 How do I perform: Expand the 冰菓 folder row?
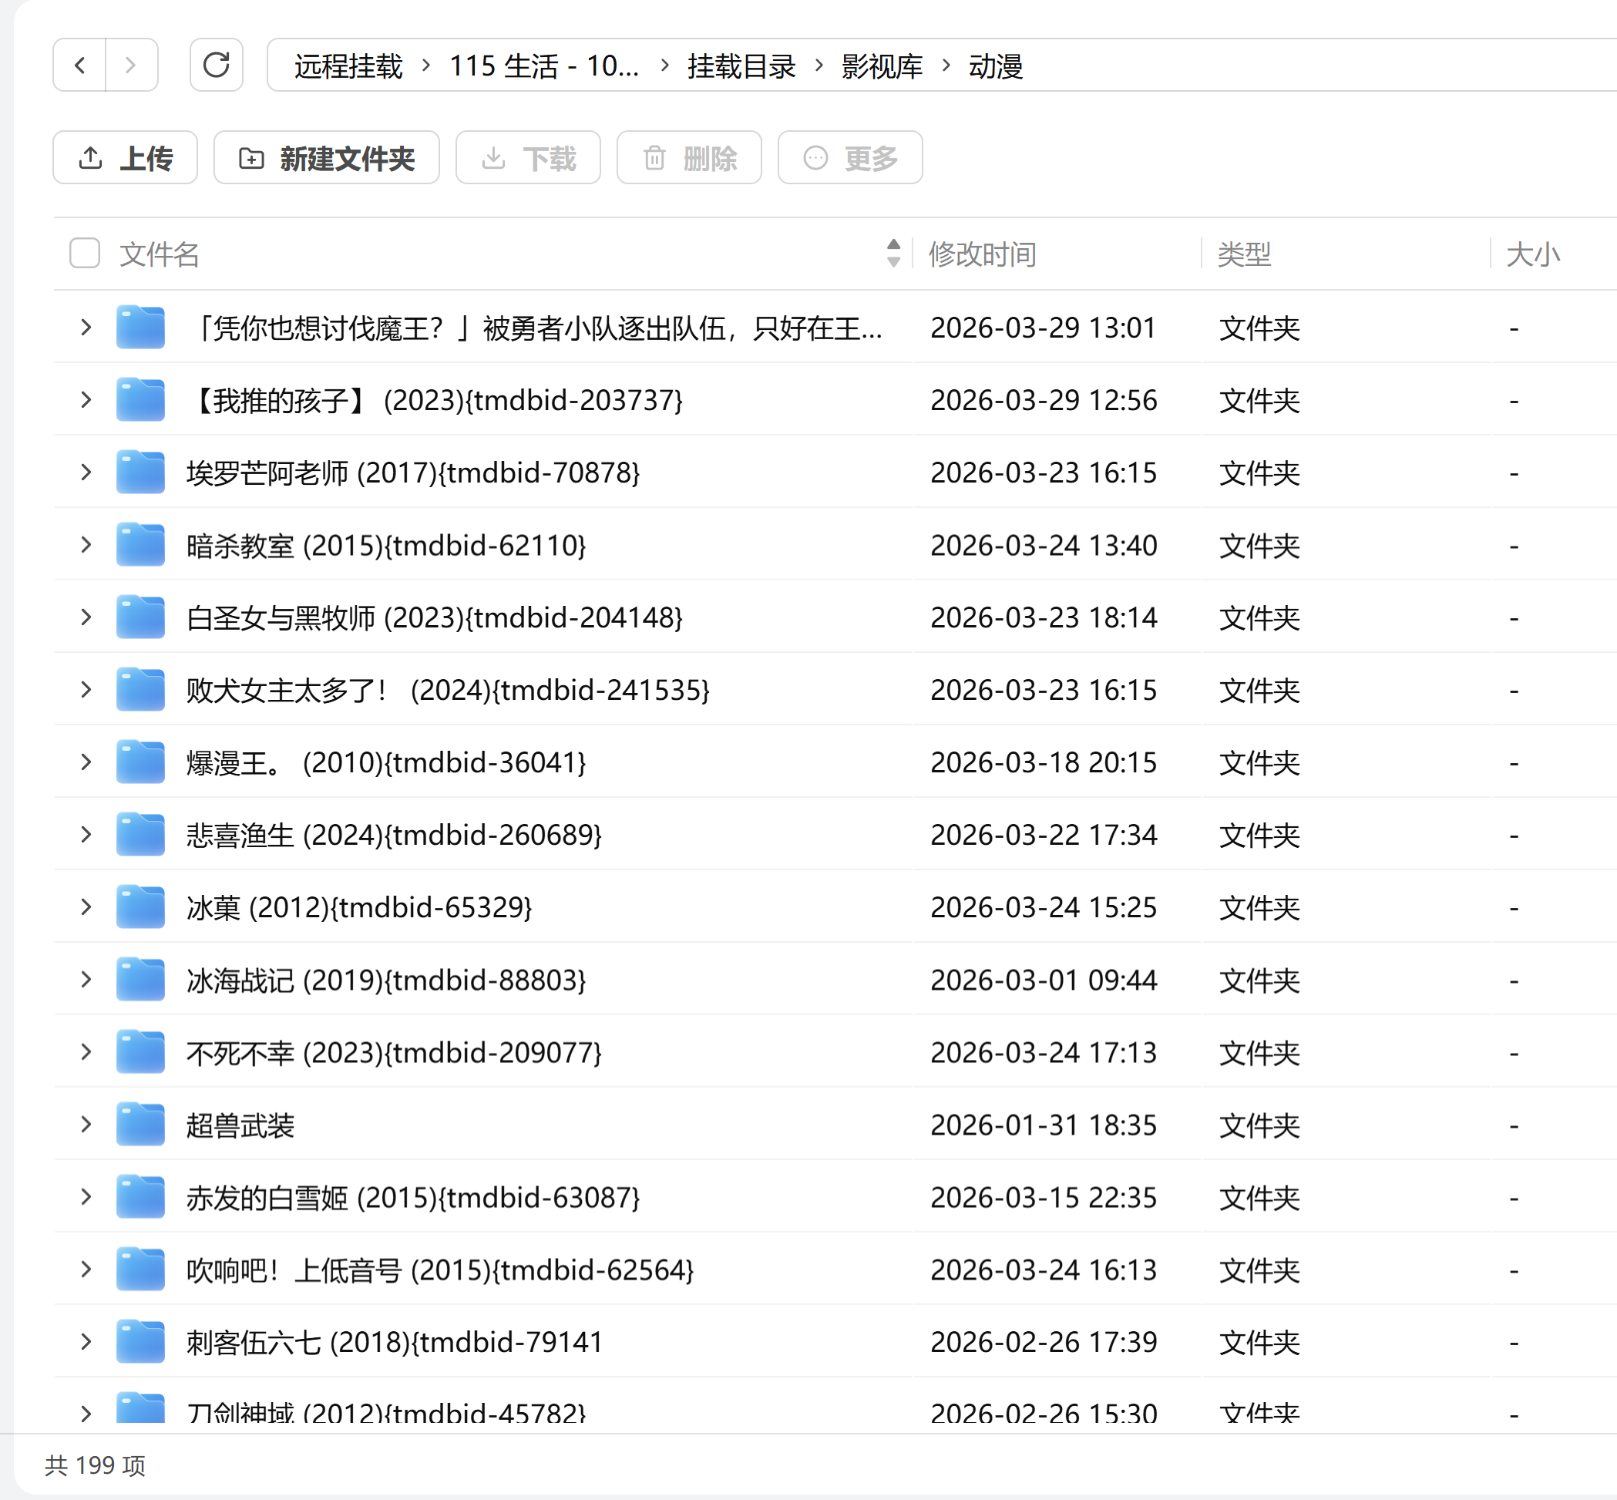tap(86, 906)
